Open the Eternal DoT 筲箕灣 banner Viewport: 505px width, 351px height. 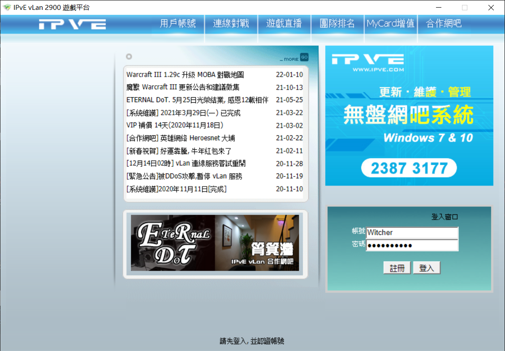(215, 243)
